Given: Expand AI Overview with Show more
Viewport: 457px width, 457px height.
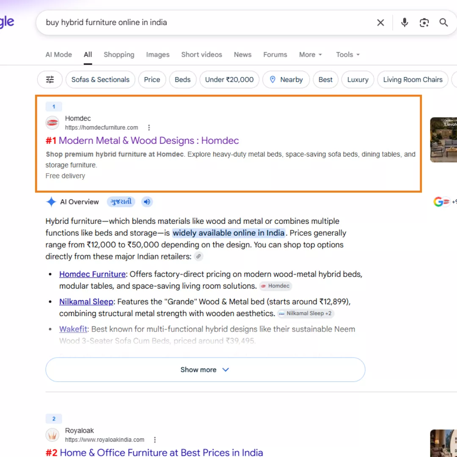Looking at the screenshot, I should click(205, 369).
